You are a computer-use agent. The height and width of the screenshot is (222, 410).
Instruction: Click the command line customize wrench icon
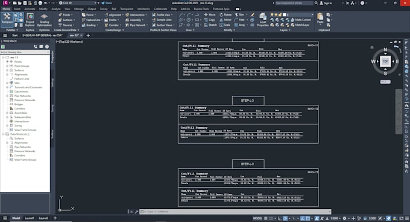point(136,212)
